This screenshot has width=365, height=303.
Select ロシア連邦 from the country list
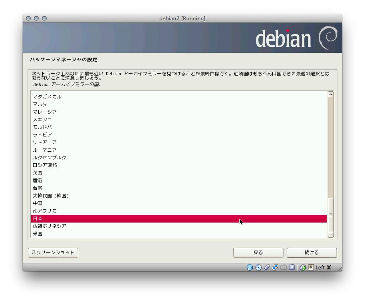point(179,165)
